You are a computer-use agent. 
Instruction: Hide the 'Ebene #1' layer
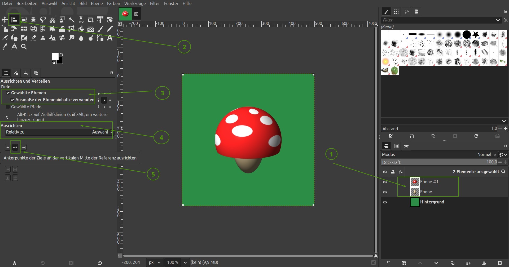pyautogui.click(x=385, y=182)
